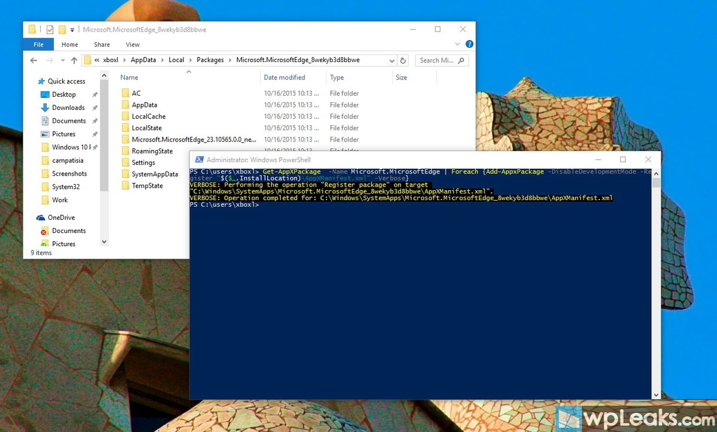Go up one folder level with Up arrow
The height and width of the screenshot is (432, 717).
[74, 60]
